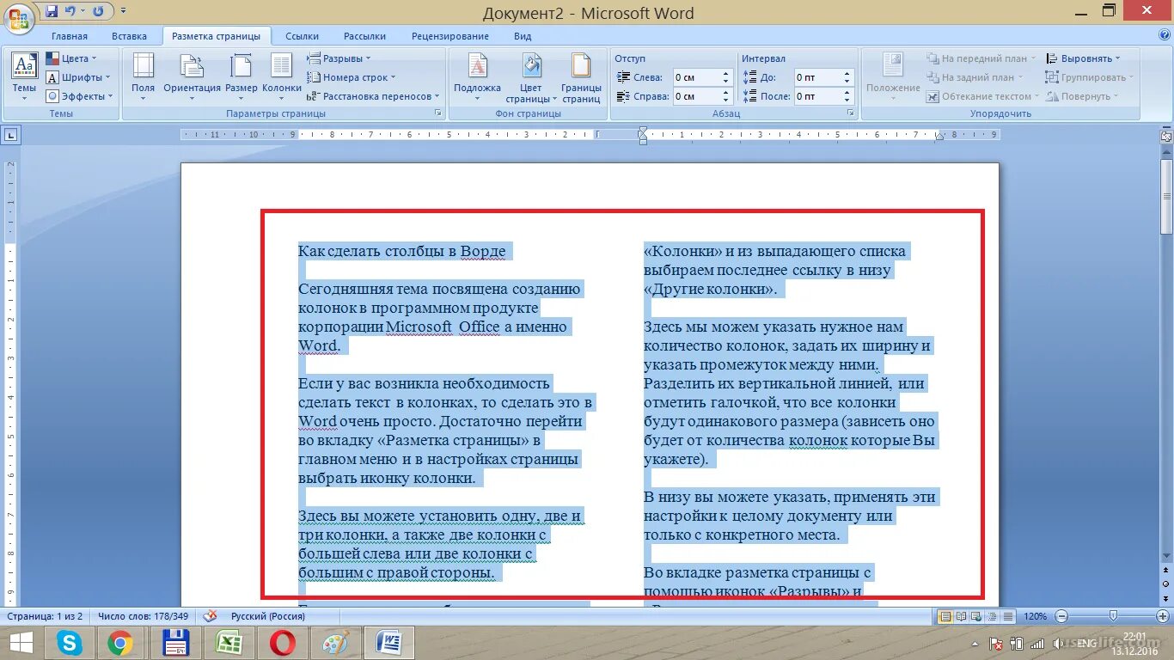This screenshot has width=1174, height=660.
Task: Check spelling via proofing status icon
Action: click(x=210, y=616)
